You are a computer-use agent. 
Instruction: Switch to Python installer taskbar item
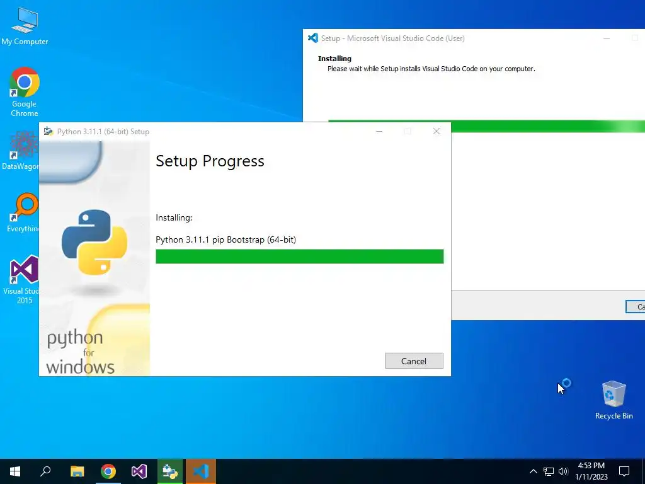pyautogui.click(x=170, y=471)
